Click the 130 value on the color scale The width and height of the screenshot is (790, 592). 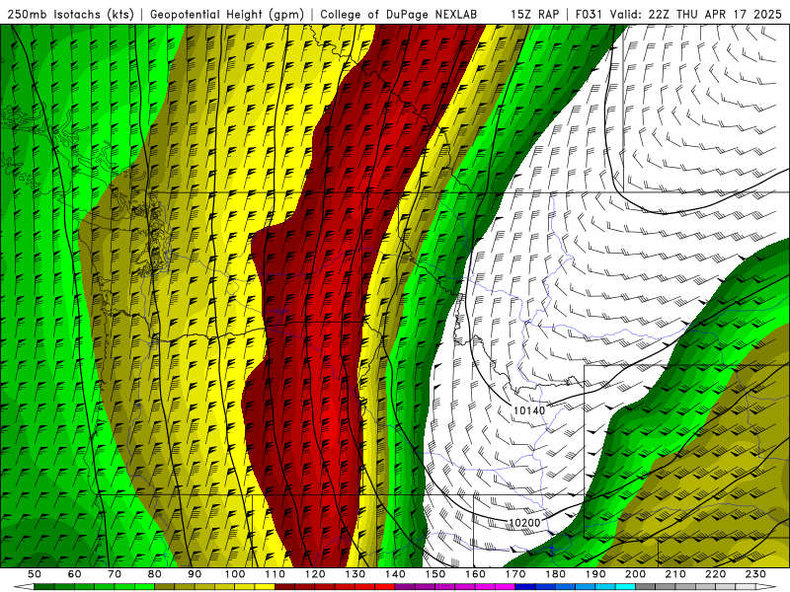pyautogui.click(x=355, y=574)
